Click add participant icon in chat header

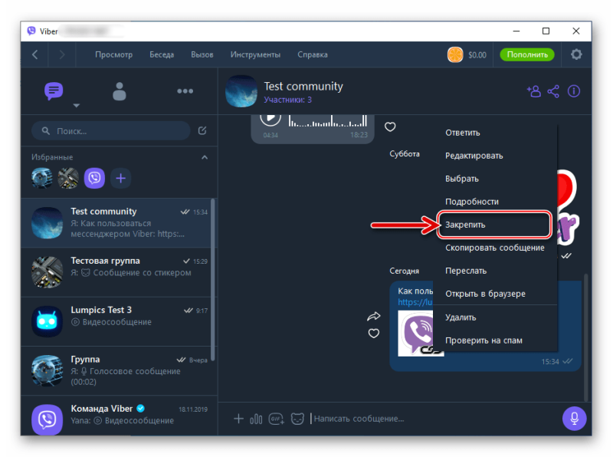pyautogui.click(x=533, y=91)
